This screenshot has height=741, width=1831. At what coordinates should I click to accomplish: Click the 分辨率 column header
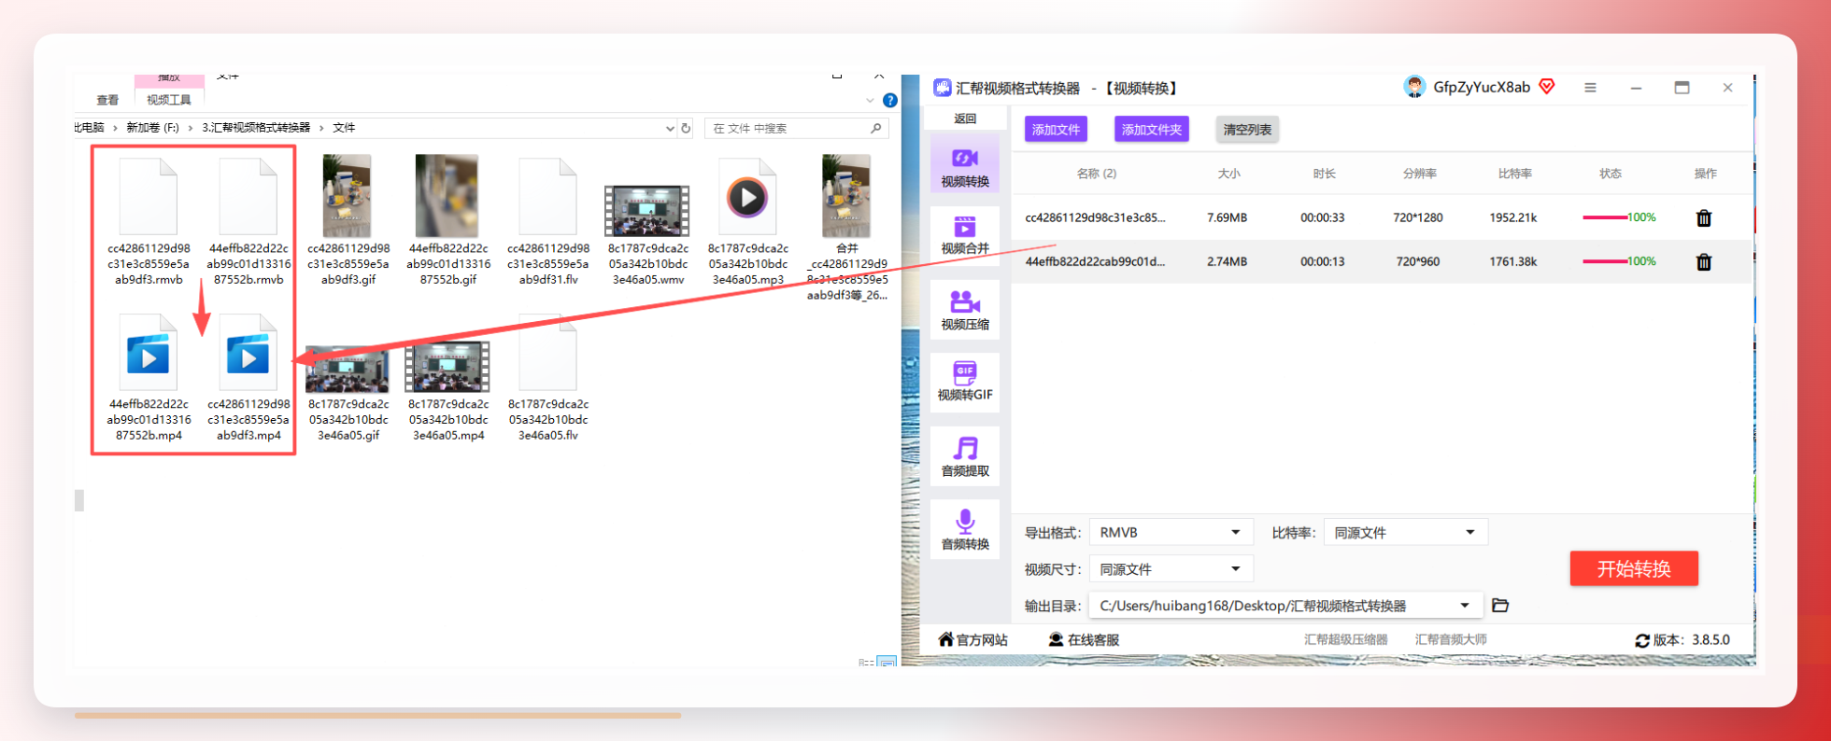(1419, 174)
